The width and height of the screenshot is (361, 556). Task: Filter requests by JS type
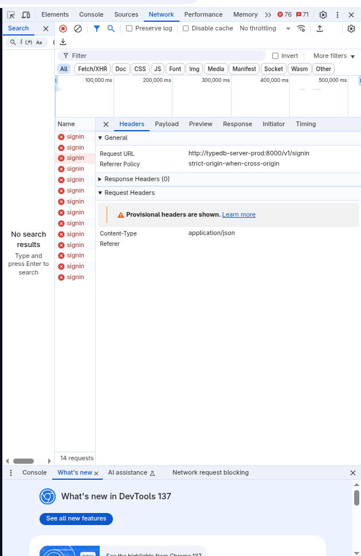(158, 69)
